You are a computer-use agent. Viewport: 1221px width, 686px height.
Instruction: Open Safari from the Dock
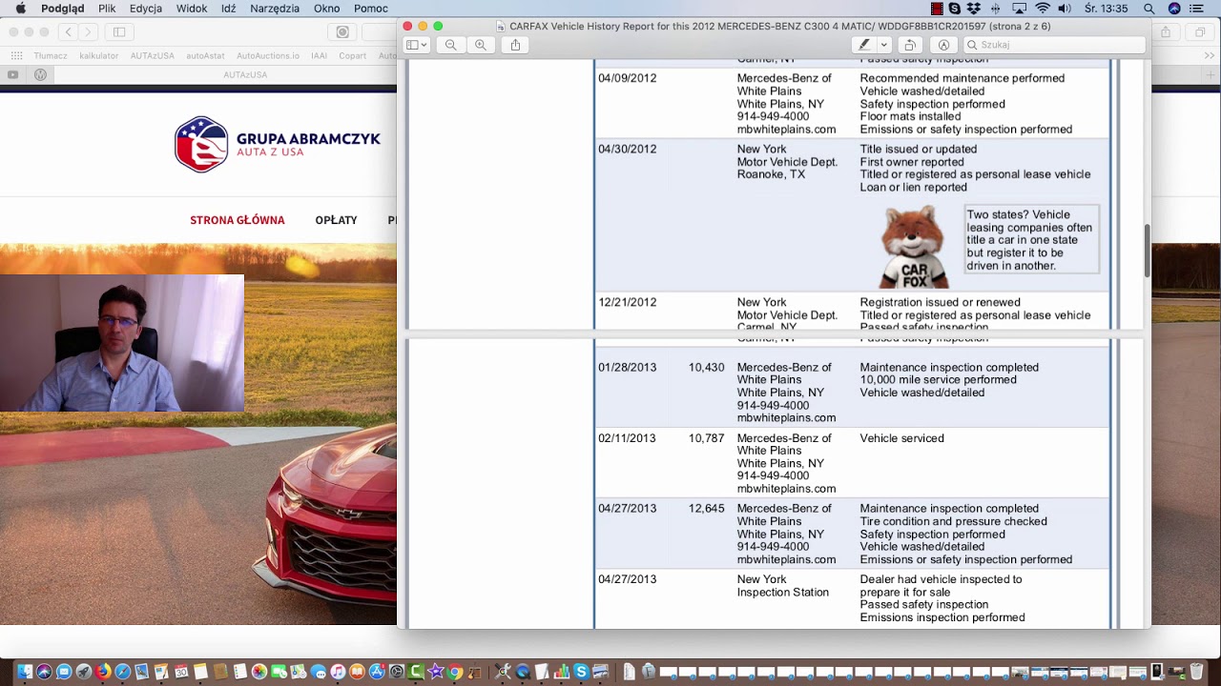pyautogui.click(x=122, y=672)
